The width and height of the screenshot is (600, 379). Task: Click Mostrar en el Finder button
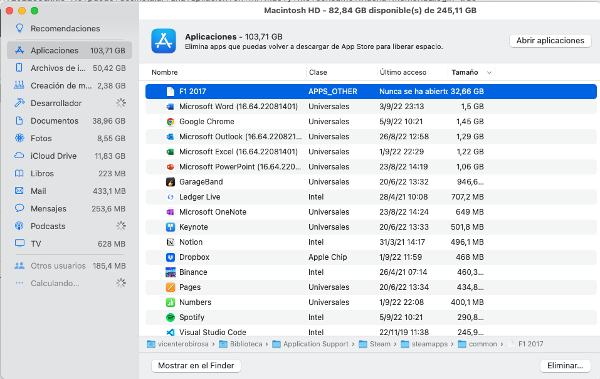[x=196, y=365]
